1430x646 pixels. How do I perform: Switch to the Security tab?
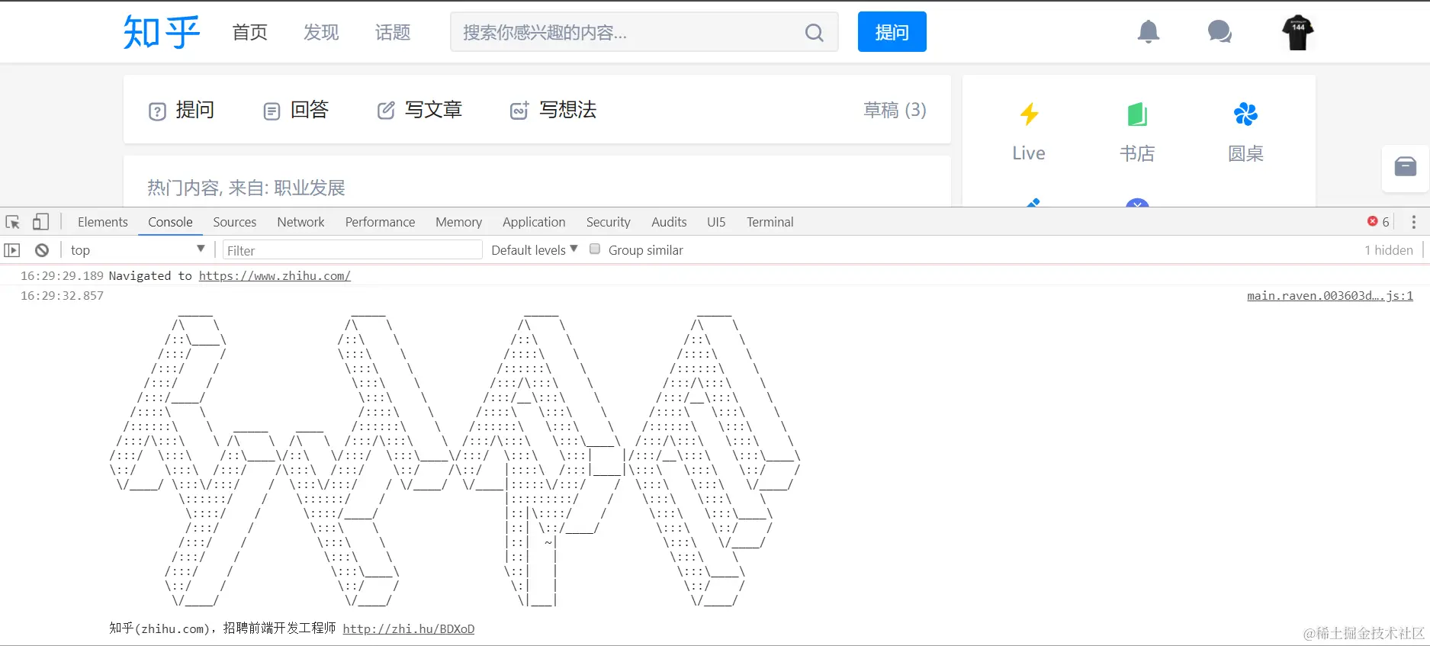point(608,222)
